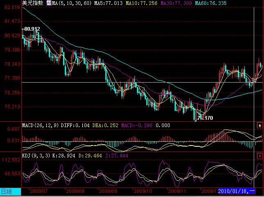The image size is (264, 197).
Task: Click the MA indicator icon beside 美元指数
Action: point(49,3)
